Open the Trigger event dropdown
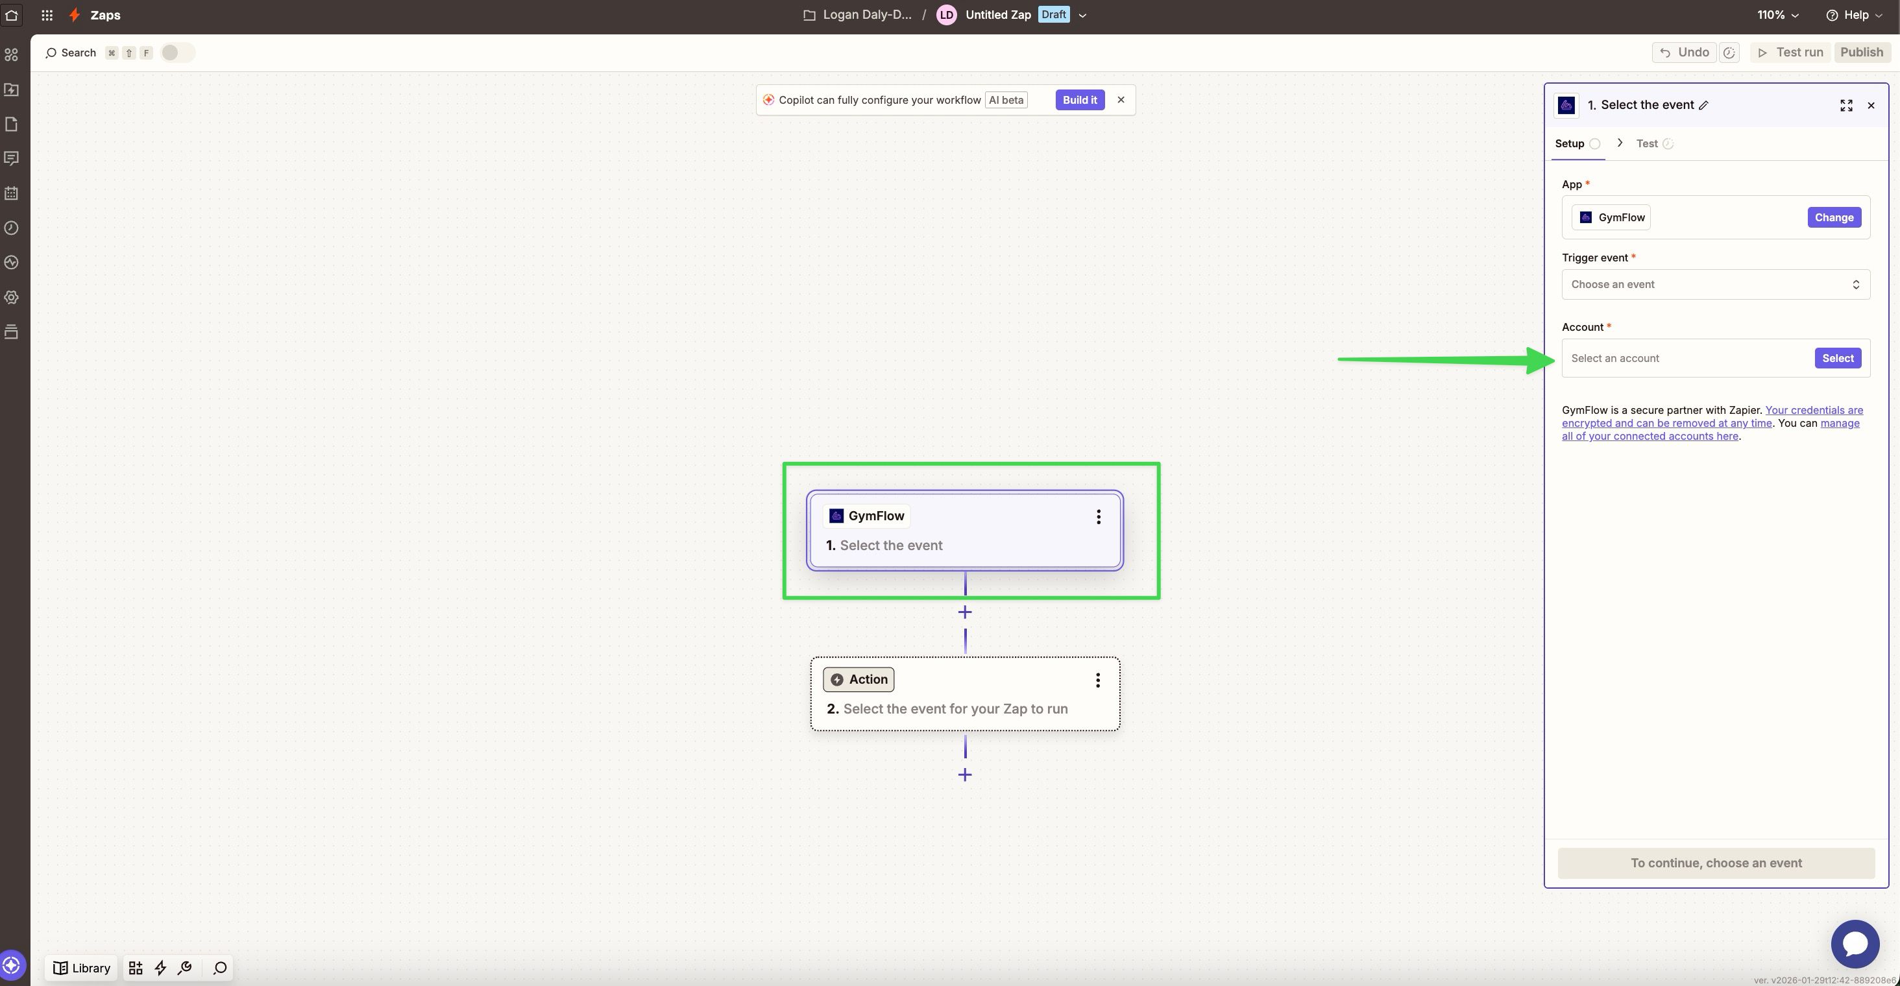Image resolution: width=1900 pixels, height=986 pixels. click(x=1716, y=285)
